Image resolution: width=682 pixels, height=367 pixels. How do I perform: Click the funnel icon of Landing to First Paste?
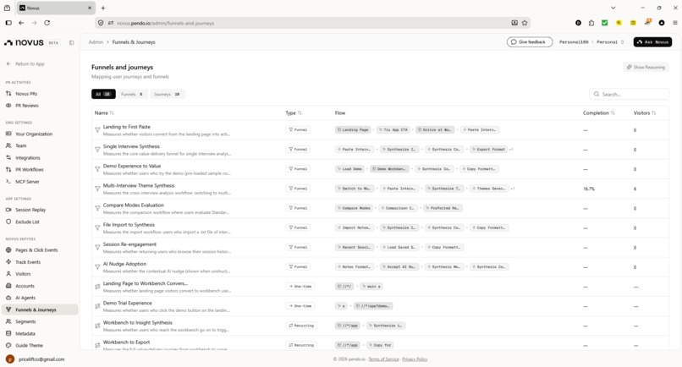pyautogui.click(x=97, y=130)
